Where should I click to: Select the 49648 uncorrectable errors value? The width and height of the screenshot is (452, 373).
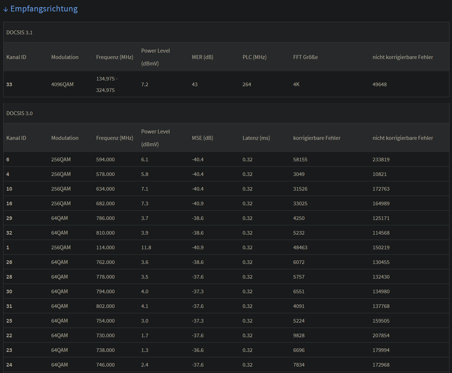[x=379, y=84]
